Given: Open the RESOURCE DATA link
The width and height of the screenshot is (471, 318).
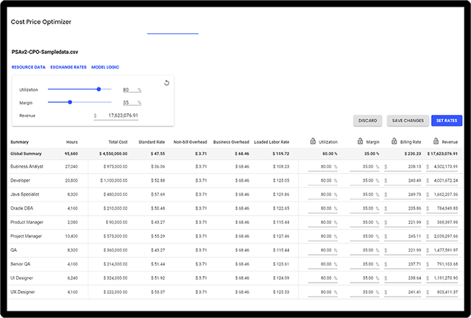Looking at the screenshot, I should click(x=29, y=67).
